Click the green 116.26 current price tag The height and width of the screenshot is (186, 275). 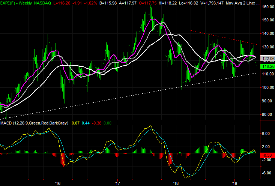tap(267, 66)
